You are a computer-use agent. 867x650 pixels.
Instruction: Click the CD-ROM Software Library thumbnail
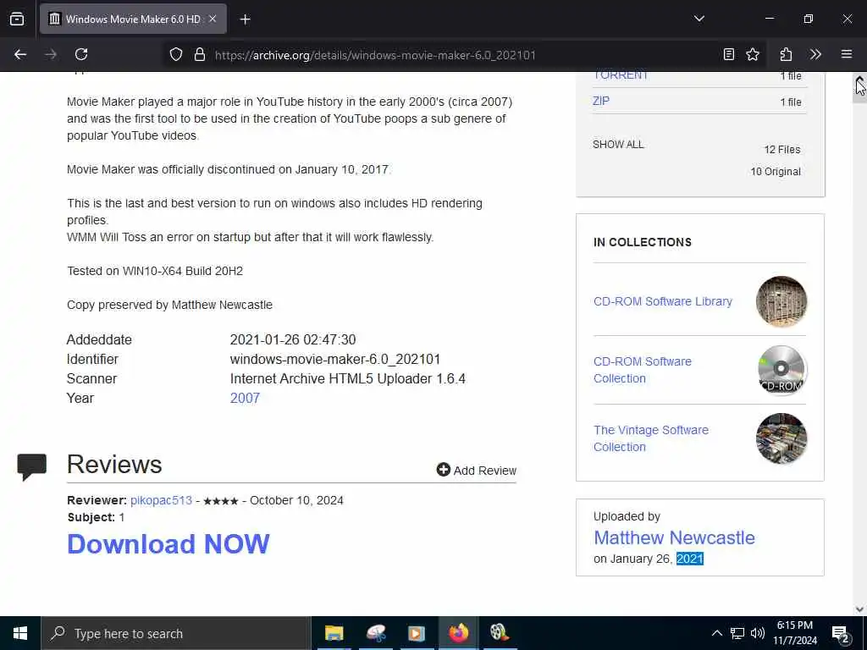tap(781, 301)
